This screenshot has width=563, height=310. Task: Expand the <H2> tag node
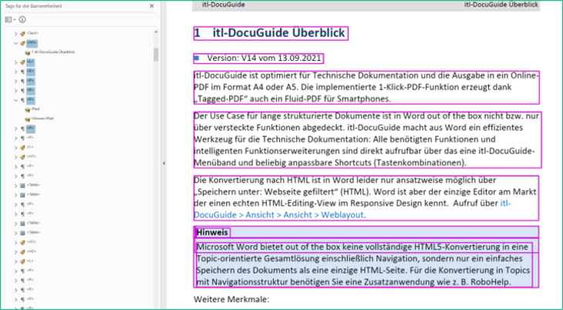[15, 252]
